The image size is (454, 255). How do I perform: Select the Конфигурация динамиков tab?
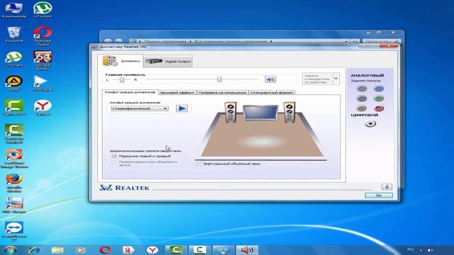[x=130, y=92]
